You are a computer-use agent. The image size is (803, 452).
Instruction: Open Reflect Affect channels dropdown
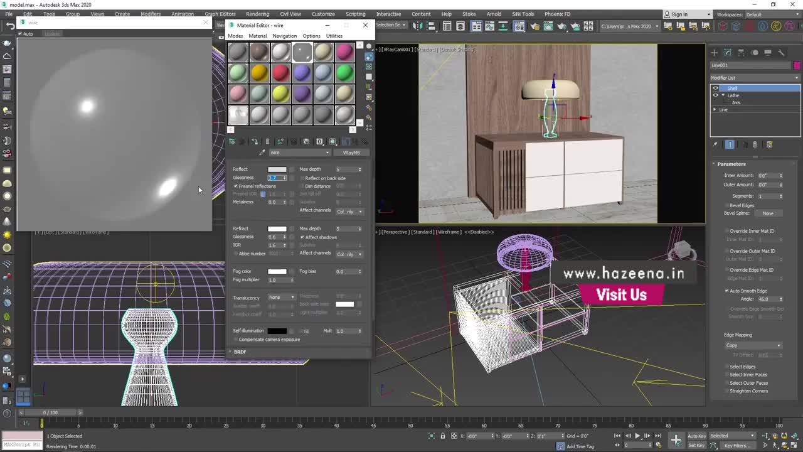[x=349, y=212]
